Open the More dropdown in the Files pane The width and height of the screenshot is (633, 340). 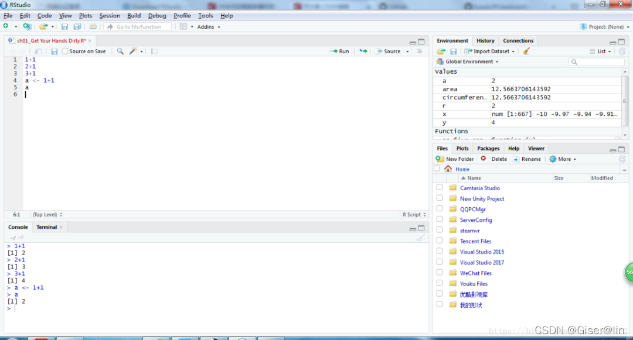click(x=563, y=159)
